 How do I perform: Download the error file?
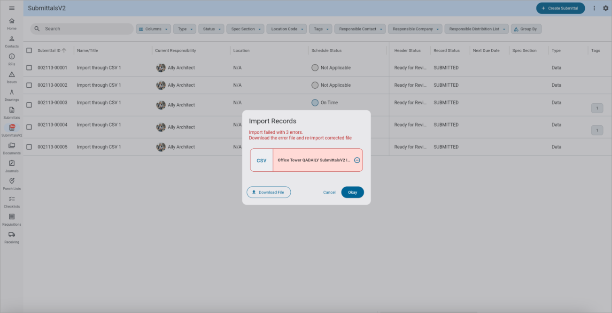click(269, 192)
